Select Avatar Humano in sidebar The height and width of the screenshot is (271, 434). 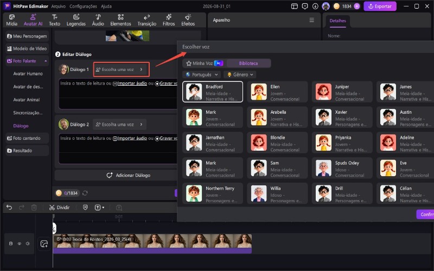[x=28, y=74]
